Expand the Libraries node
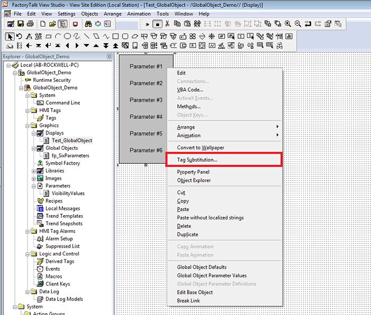Screen dimensions: 371x315 tap(33, 171)
